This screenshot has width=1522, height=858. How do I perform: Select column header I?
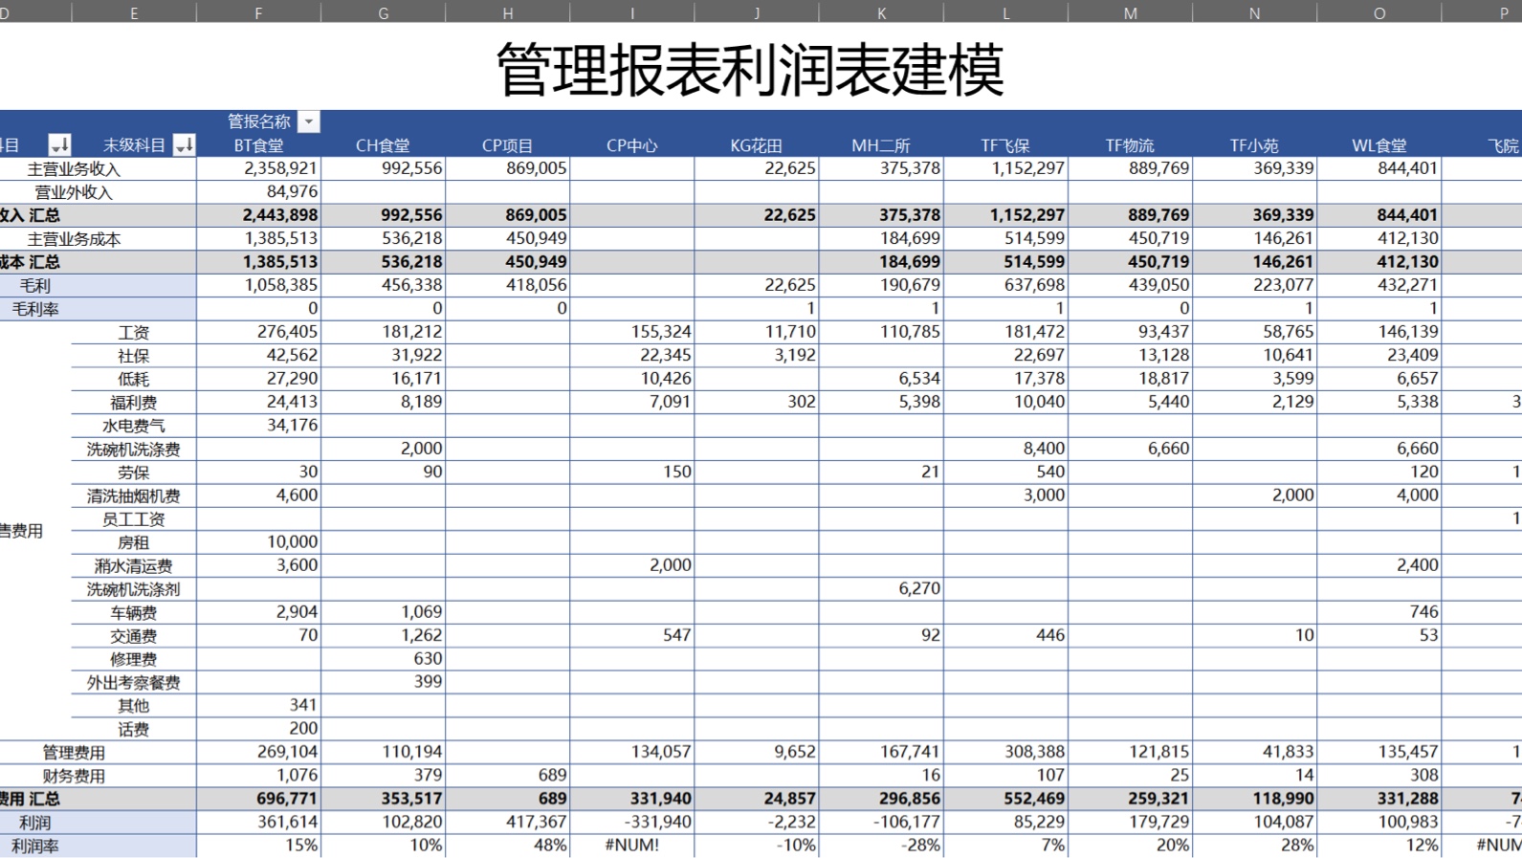632,12
